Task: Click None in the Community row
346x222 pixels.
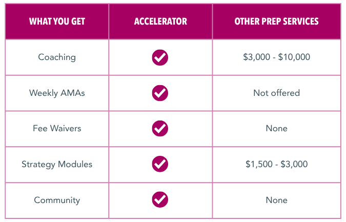Action: click(276, 200)
